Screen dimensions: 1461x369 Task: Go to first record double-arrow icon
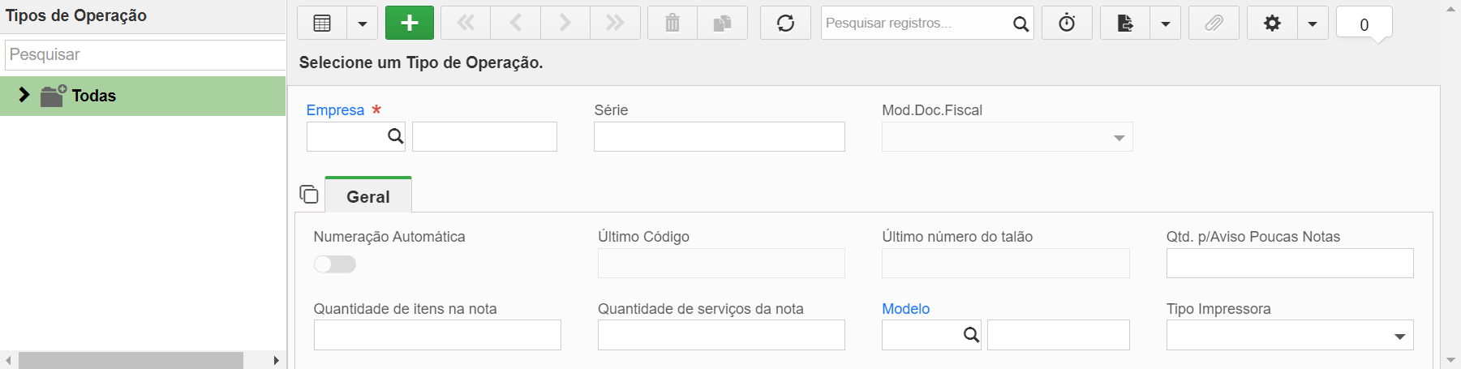(466, 23)
